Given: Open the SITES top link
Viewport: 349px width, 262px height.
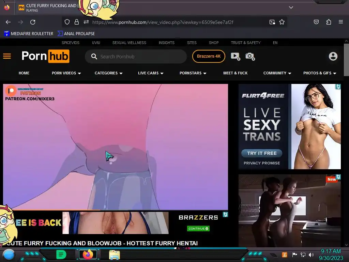Looking at the screenshot, I should [192, 43].
